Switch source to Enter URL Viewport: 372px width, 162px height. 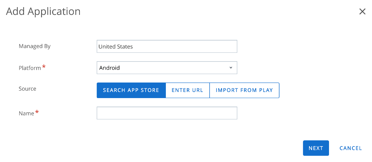[x=187, y=90]
